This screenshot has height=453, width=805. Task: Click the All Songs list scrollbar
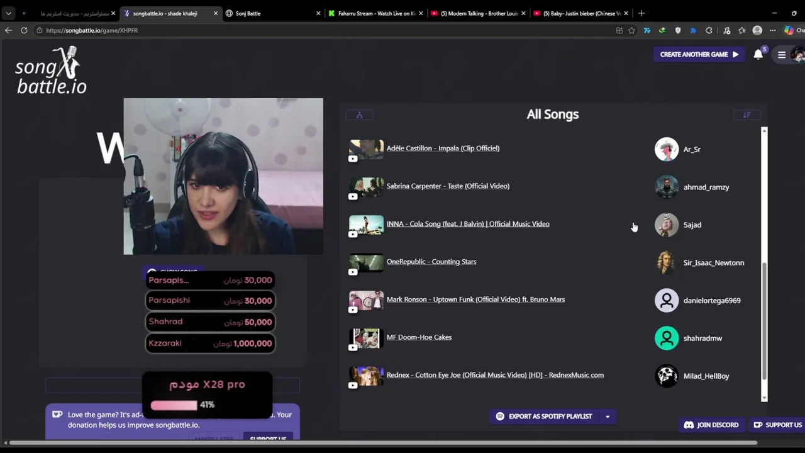tap(764, 321)
